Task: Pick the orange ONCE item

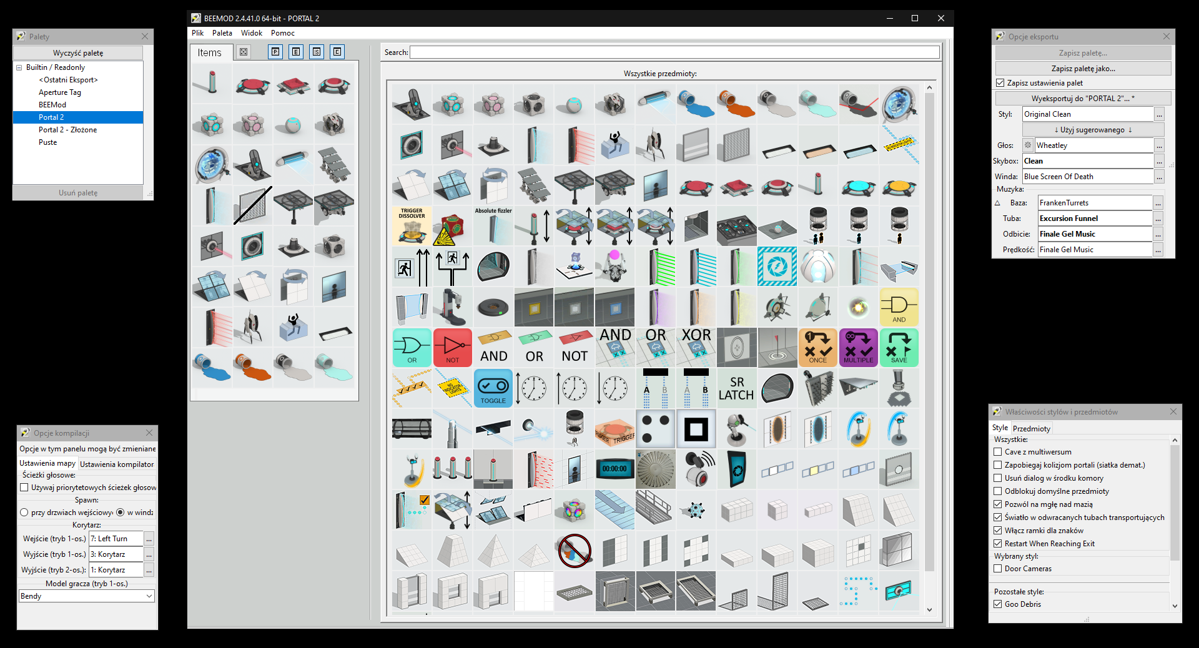Action: tap(817, 348)
